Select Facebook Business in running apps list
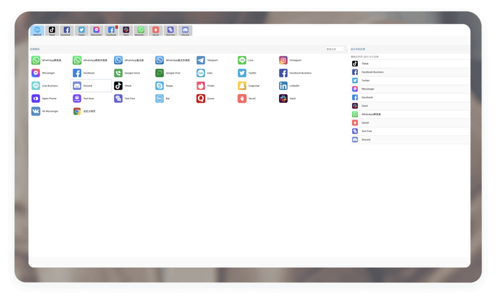This screenshot has height=300, width=496. [x=372, y=72]
